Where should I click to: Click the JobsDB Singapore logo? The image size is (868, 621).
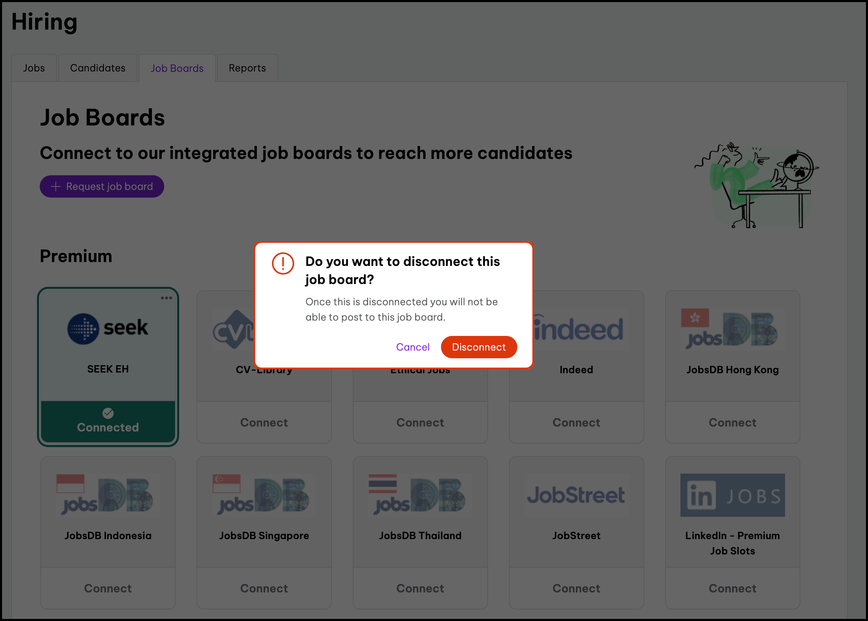(x=264, y=495)
